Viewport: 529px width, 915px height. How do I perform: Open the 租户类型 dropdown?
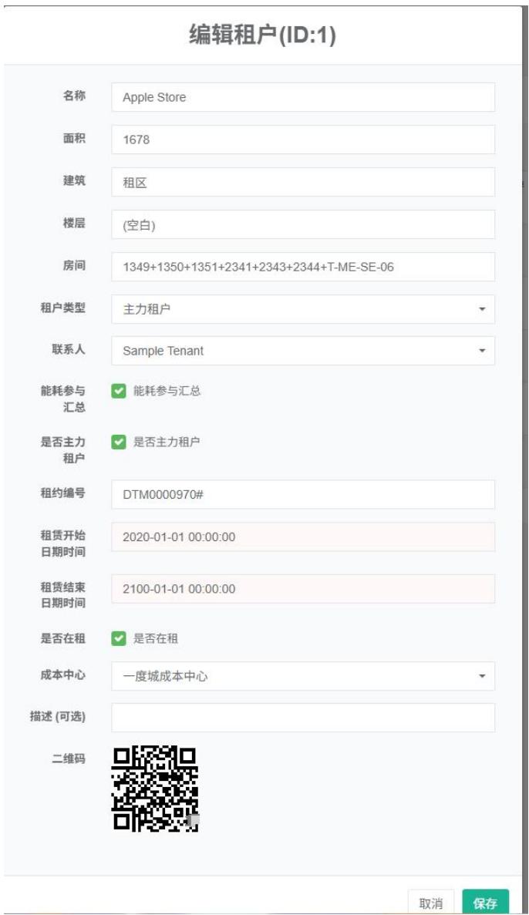tap(302, 309)
